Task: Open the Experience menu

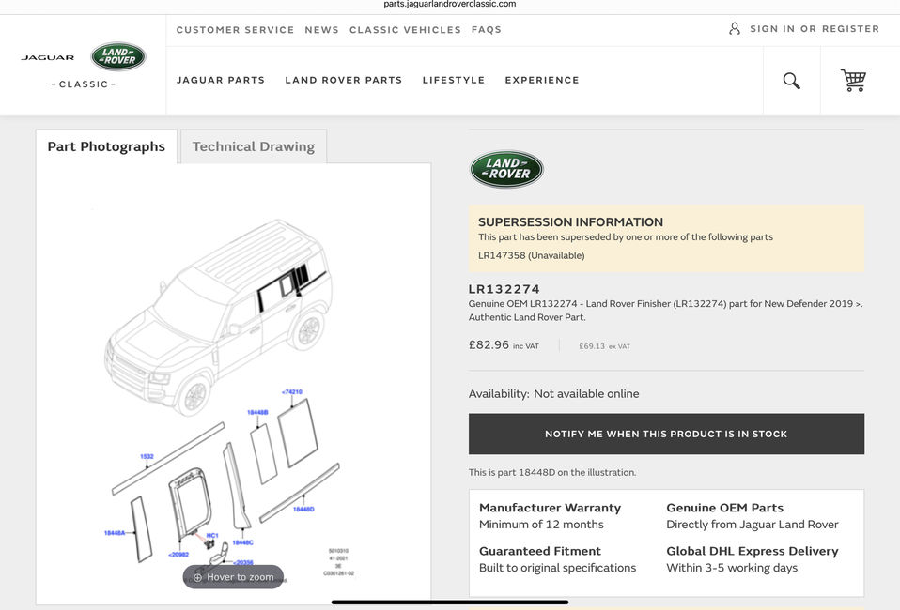Action: (x=542, y=81)
